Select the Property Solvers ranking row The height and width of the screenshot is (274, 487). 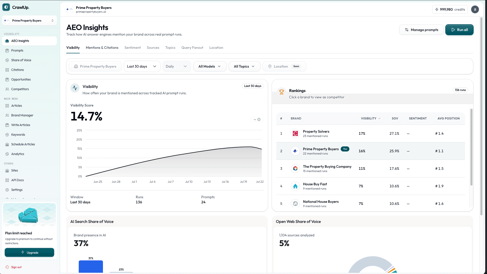coord(371,133)
